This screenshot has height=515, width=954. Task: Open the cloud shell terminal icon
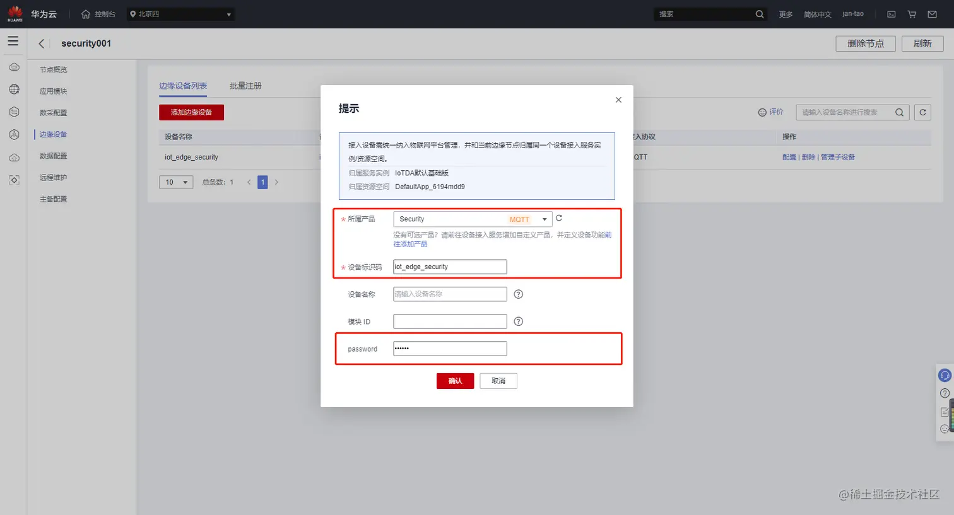(892, 14)
